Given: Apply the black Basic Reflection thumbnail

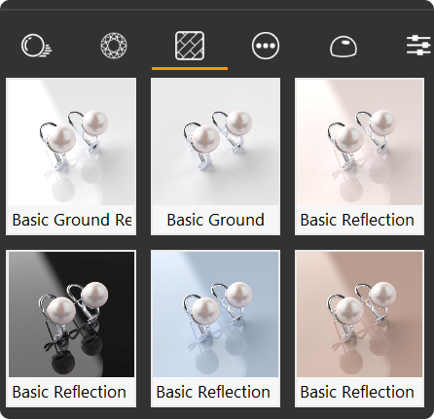Looking at the screenshot, I should pos(71,314).
